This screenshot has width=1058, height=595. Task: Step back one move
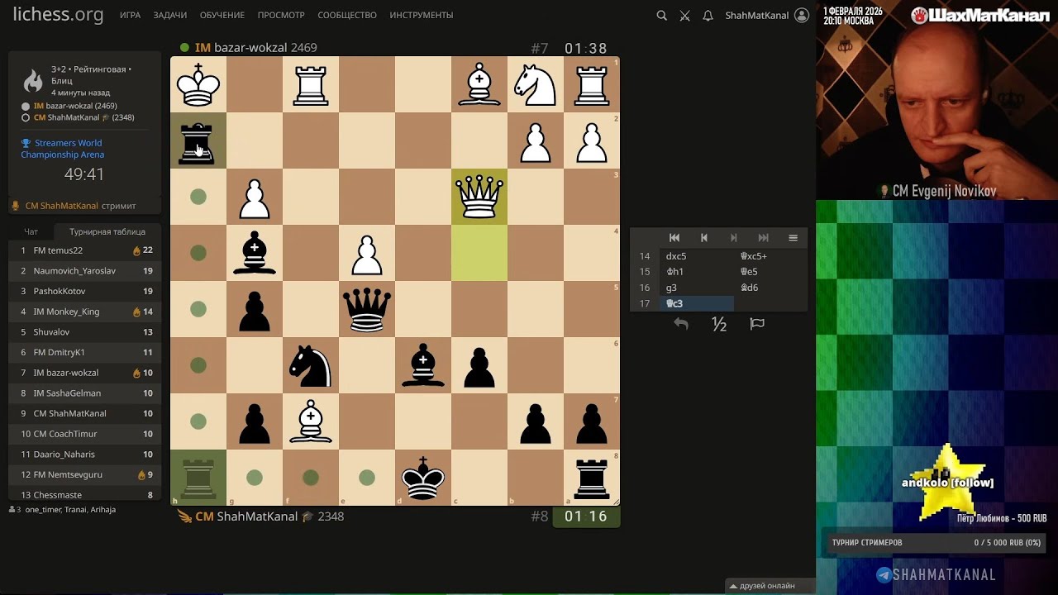point(704,238)
